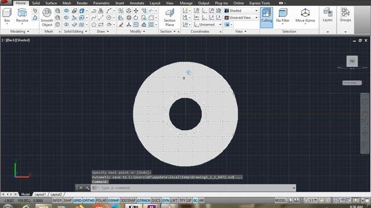The height and width of the screenshot is (208, 371).
Task: Click the command line customize wrench icon
Action: (87, 188)
